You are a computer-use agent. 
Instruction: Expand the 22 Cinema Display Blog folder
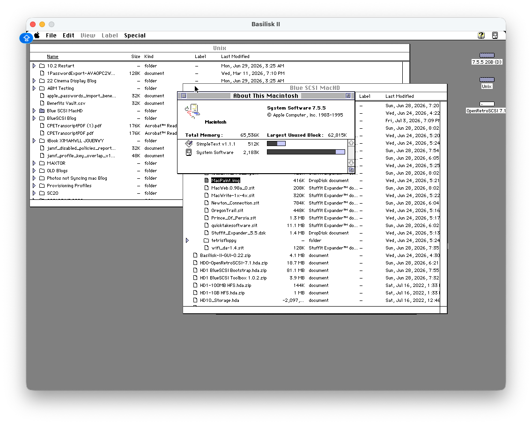click(34, 81)
